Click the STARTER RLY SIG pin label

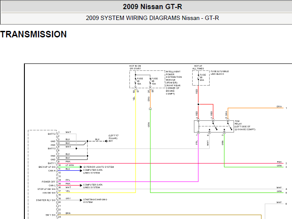click(x=46, y=200)
